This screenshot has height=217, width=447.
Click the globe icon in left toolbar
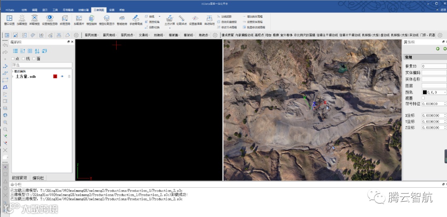point(5,115)
